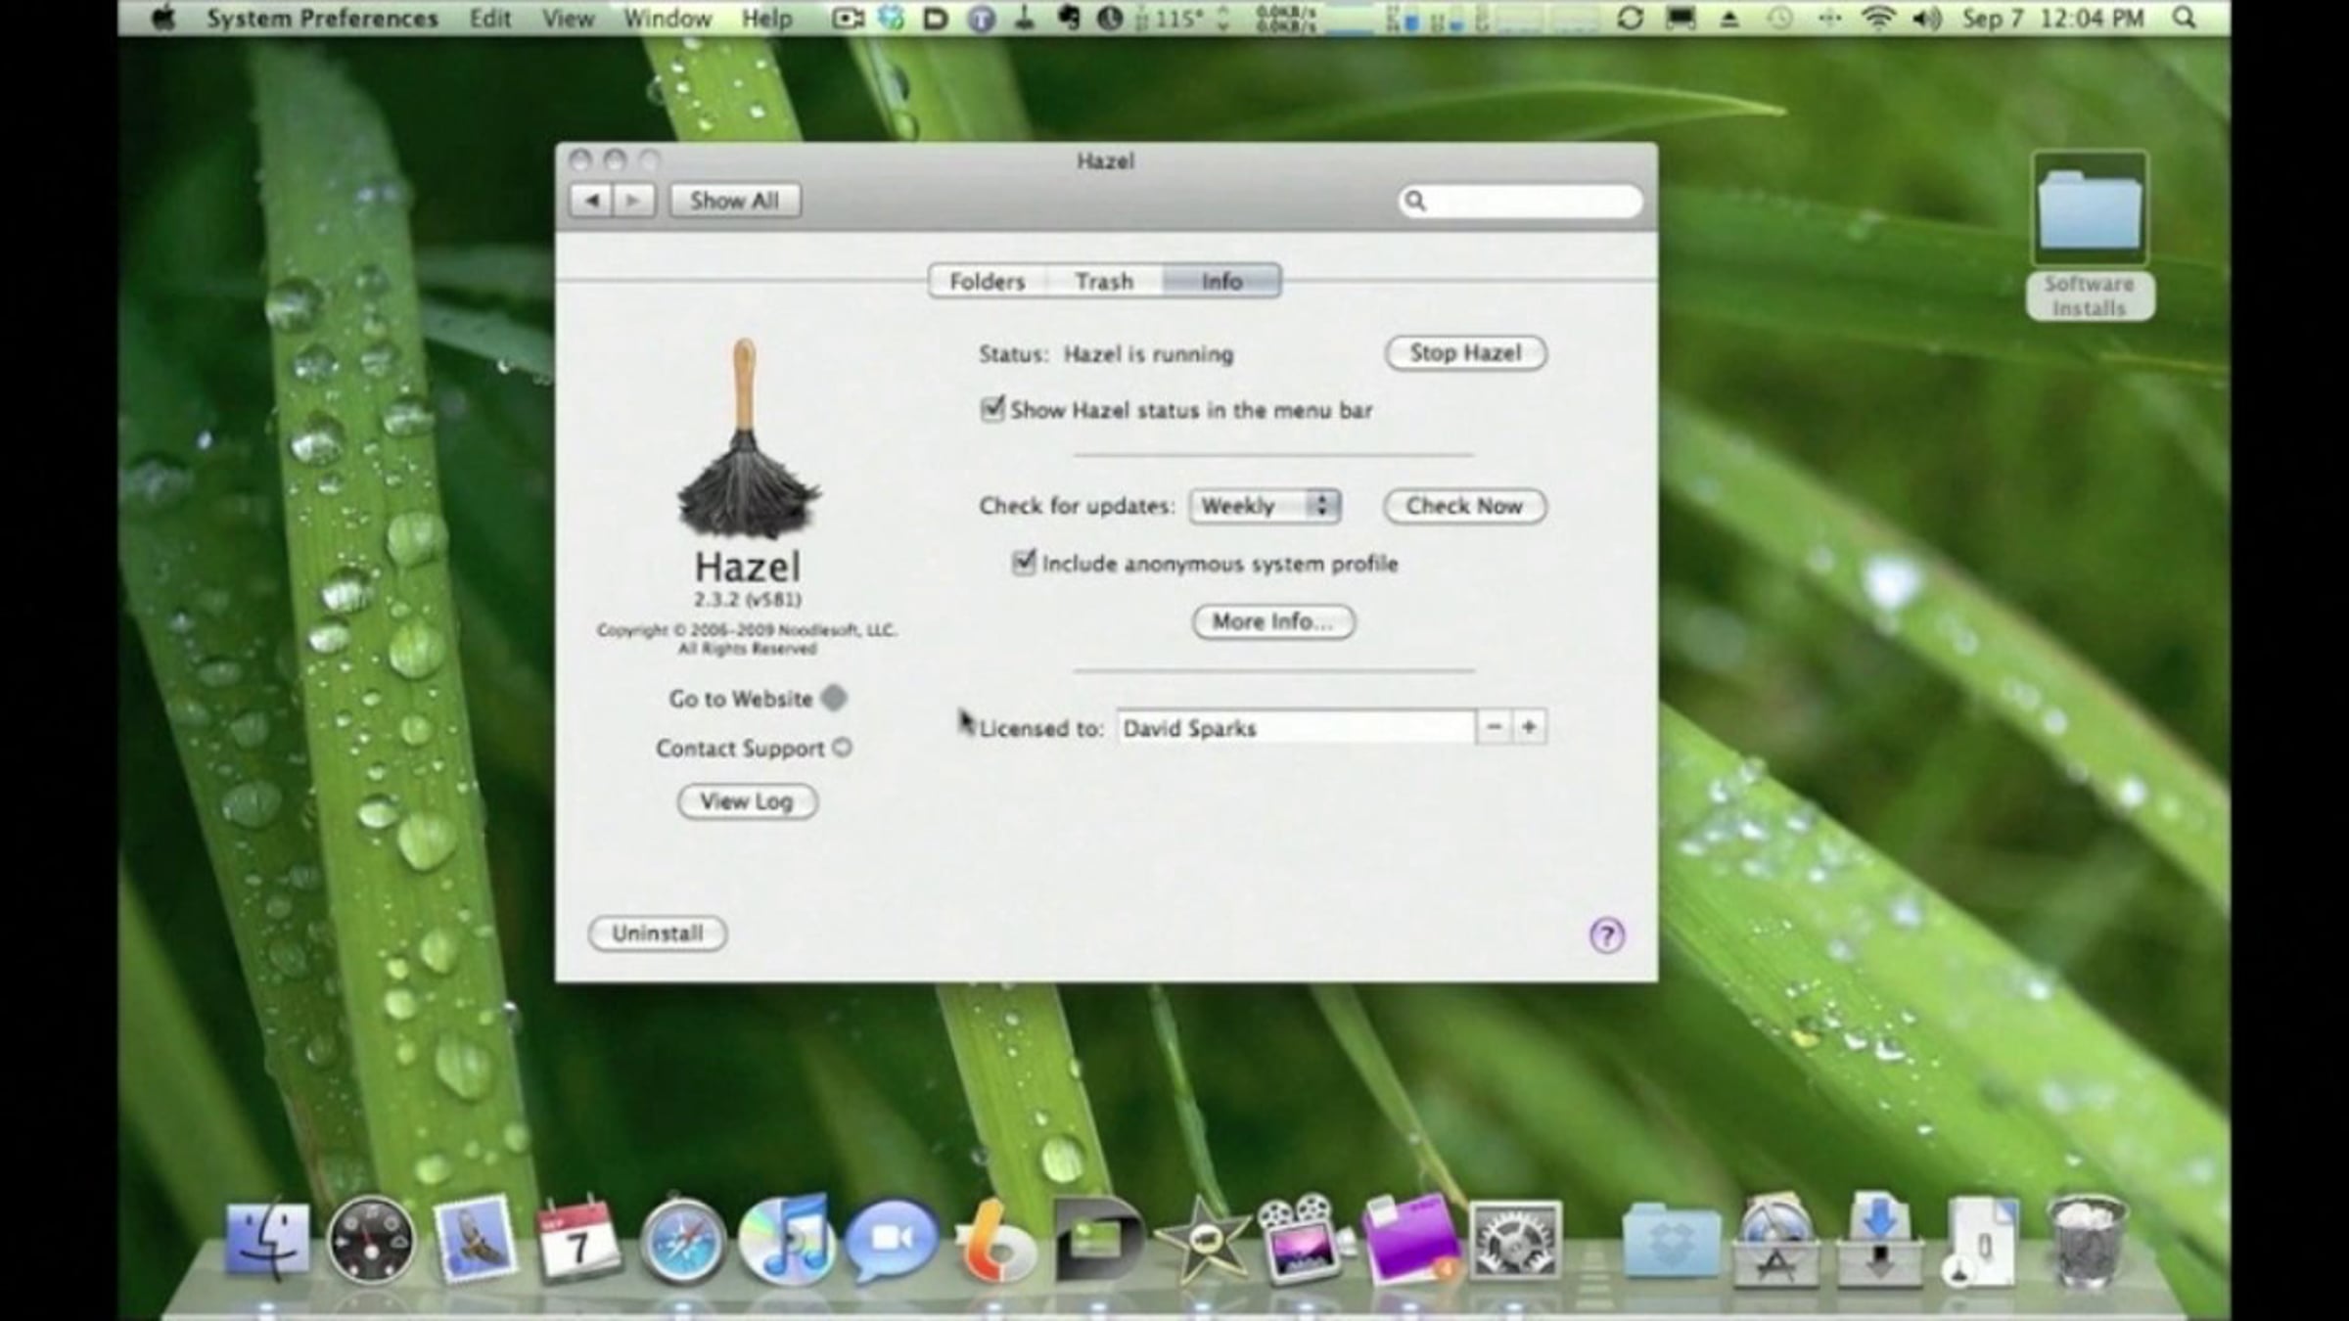
Task: Open the volume icon in menu bar
Action: (x=1926, y=18)
